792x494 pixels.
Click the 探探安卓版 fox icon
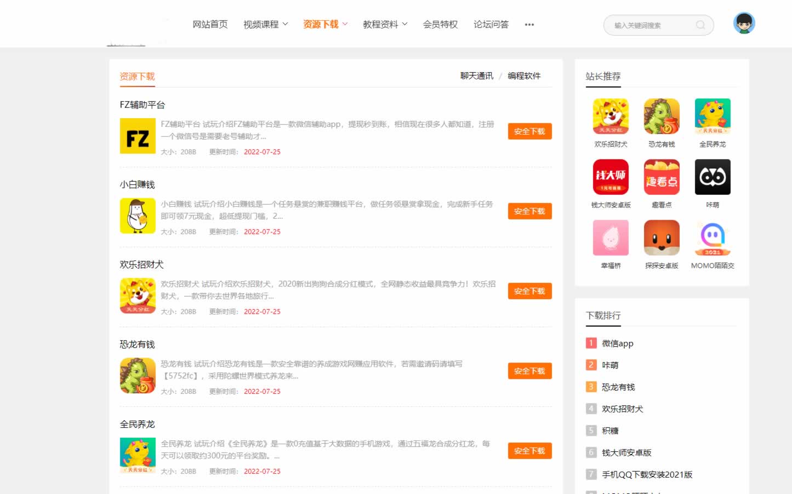662,238
